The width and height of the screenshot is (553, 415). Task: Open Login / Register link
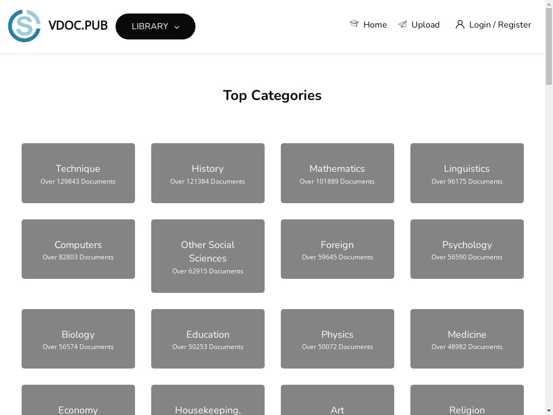(x=500, y=25)
